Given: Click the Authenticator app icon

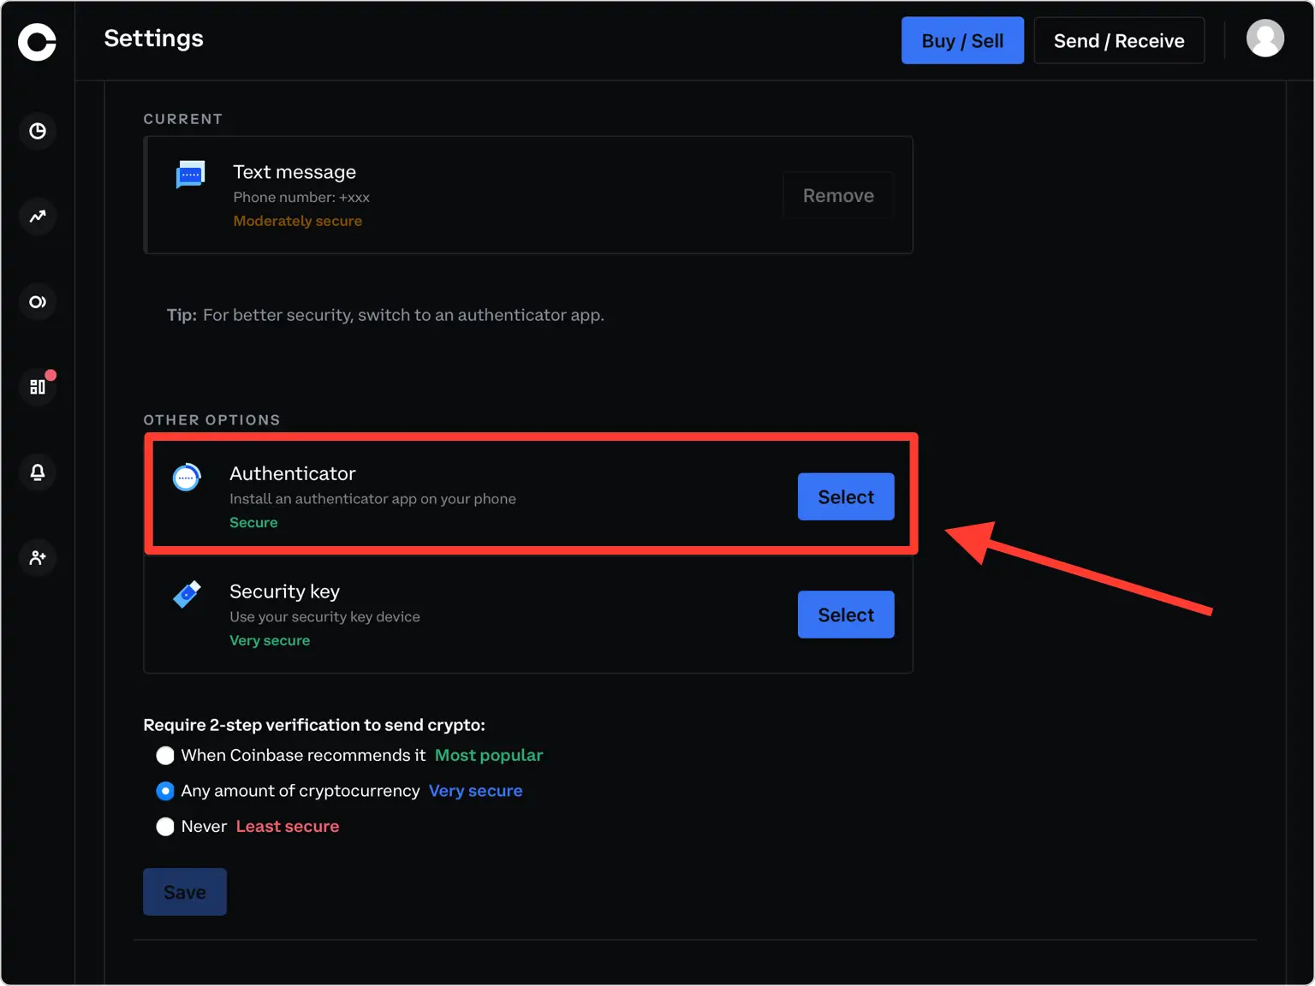Looking at the screenshot, I should [x=187, y=478].
